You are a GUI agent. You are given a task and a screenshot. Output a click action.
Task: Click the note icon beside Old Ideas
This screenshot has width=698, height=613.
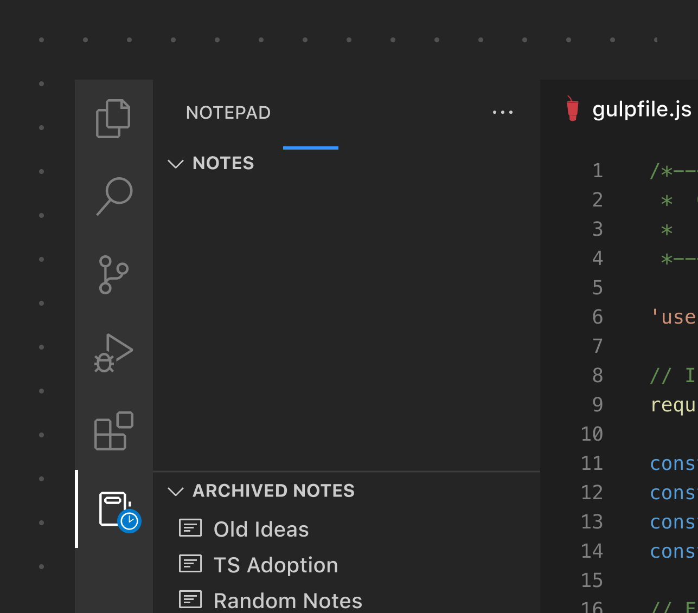coord(190,528)
